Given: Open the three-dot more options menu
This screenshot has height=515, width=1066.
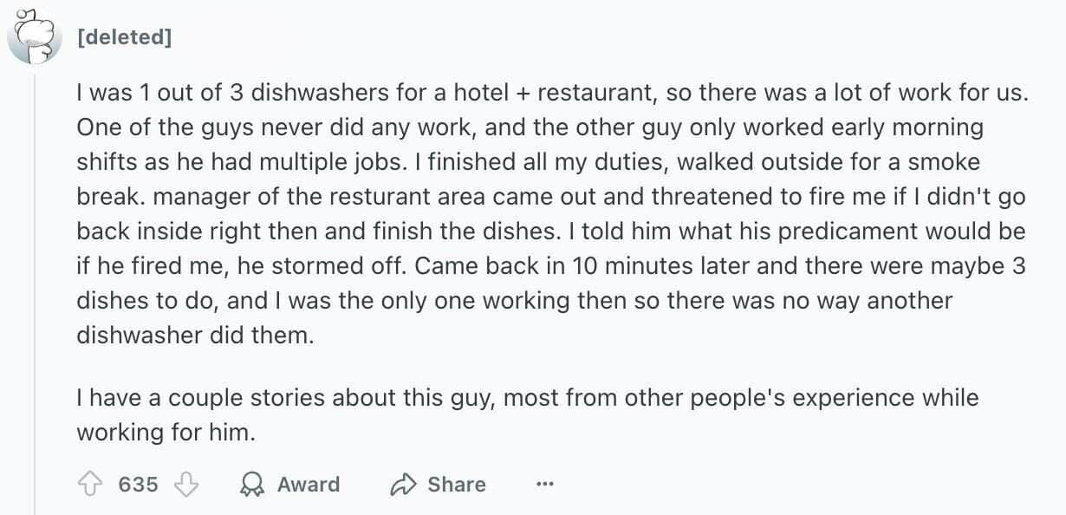Looking at the screenshot, I should (543, 484).
